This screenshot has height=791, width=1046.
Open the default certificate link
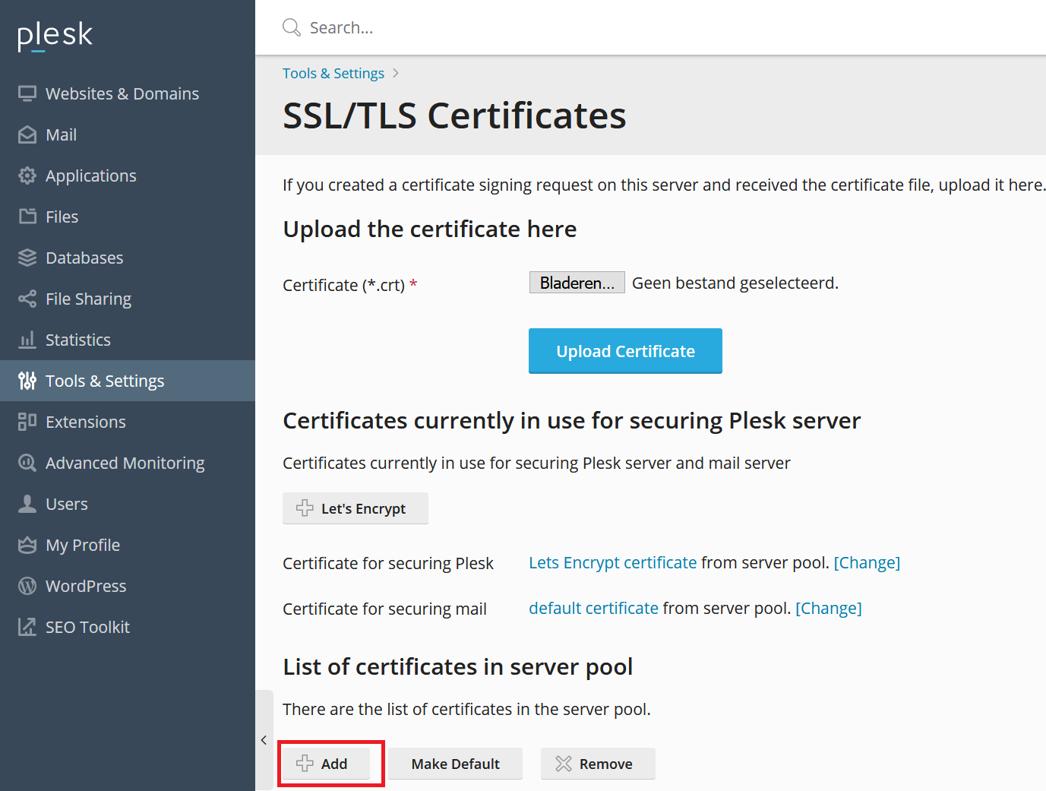pyautogui.click(x=593, y=609)
